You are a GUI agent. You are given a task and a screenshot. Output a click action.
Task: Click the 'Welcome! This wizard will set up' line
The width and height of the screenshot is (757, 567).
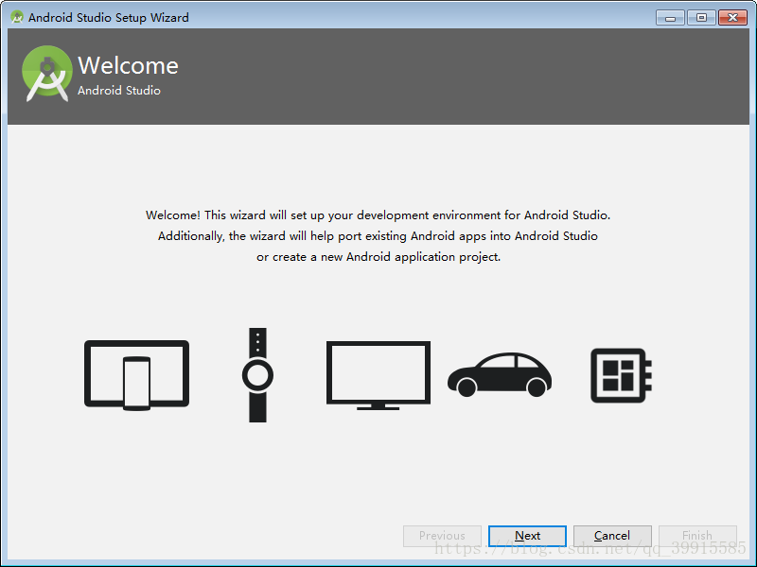[x=378, y=215]
